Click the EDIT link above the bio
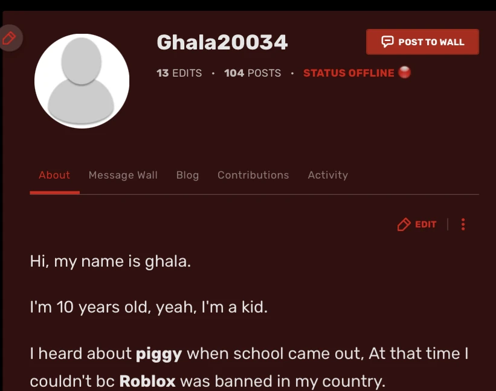Screen dimensions: 496x391 coord(425,224)
